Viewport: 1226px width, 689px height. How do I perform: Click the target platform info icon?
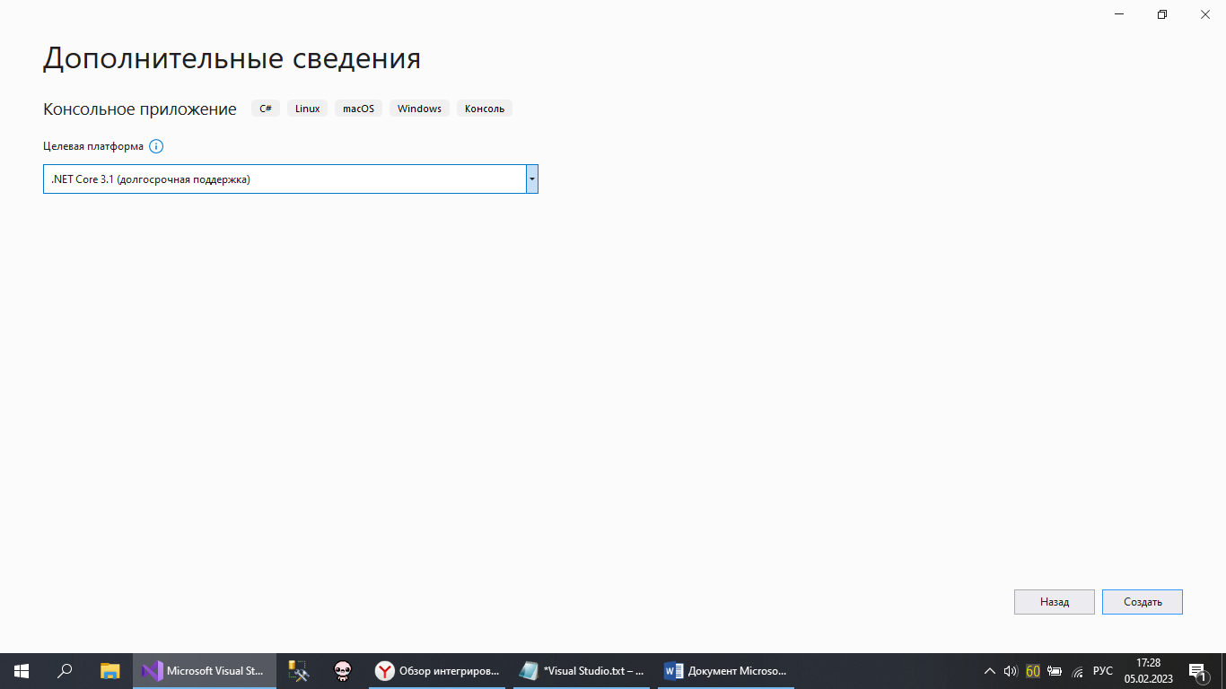click(156, 146)
